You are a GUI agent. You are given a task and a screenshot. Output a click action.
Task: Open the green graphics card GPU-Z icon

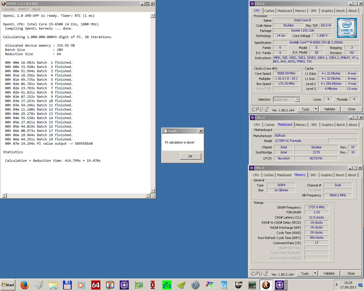pos(138,285)
